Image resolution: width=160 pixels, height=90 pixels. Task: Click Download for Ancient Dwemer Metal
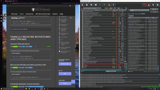(15, 47)
